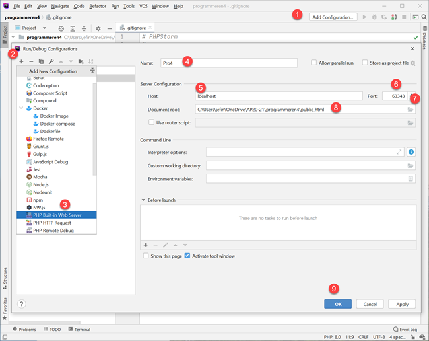Viewport: 429px width, 341px height.
Task: Open edit templates wrench icon
Action: coord(51,61)
